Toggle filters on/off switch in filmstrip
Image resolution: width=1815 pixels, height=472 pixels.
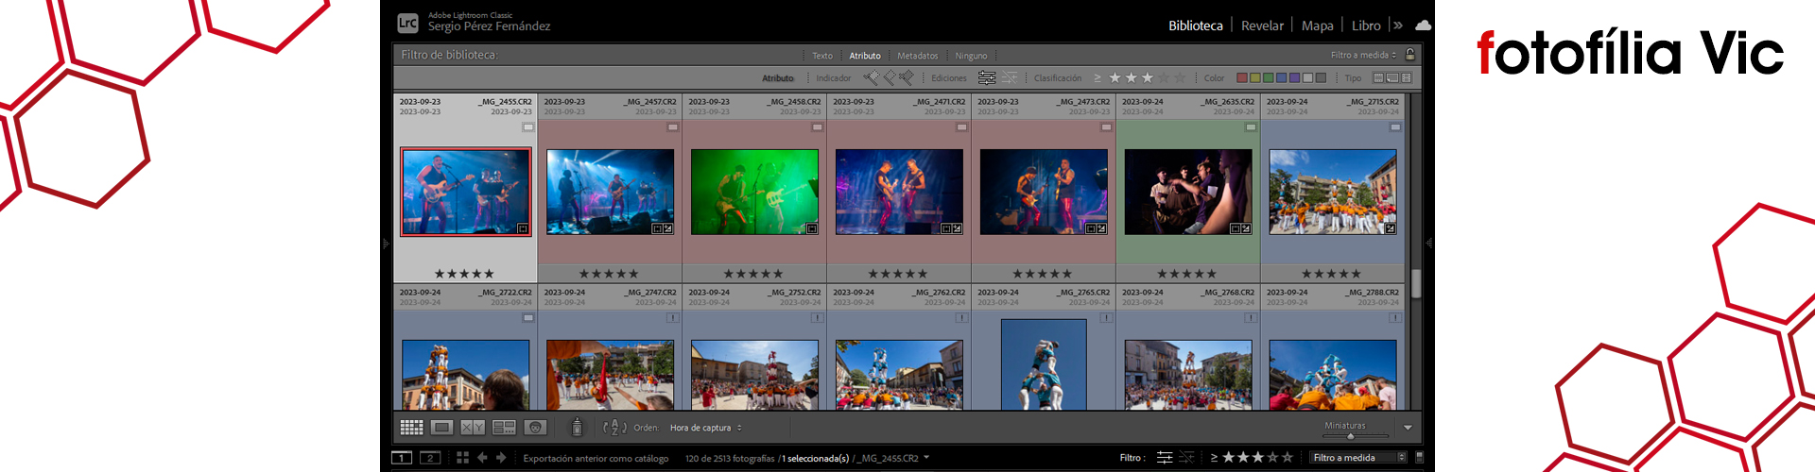(x=1419, y=458)
